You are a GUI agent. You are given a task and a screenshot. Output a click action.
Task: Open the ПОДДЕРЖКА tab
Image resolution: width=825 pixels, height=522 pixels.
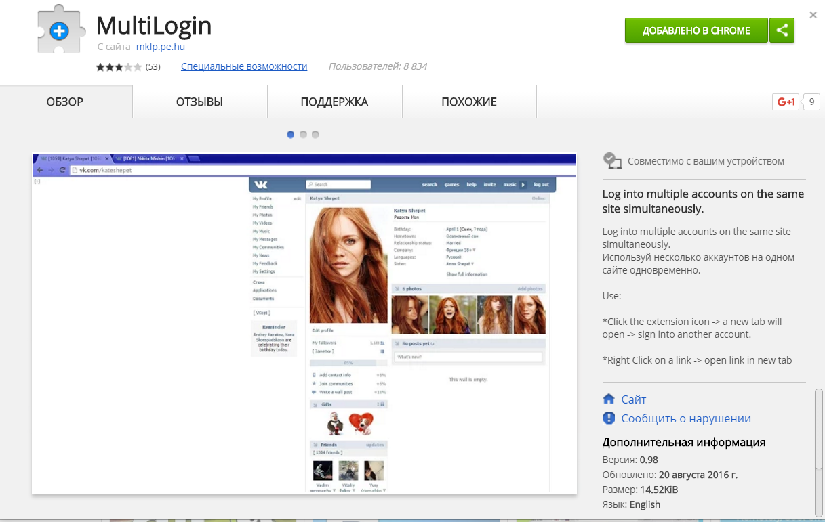point(334,102)
